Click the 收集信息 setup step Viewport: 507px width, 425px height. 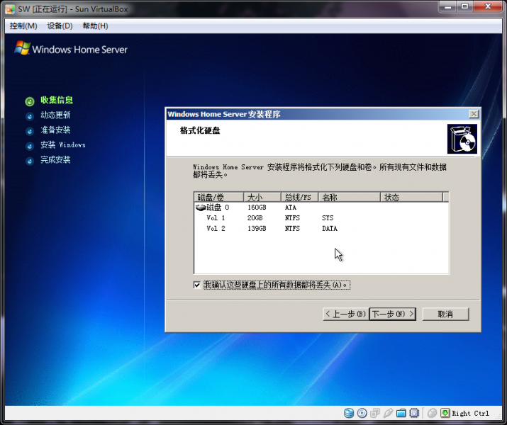pyautogui.click(x=57, y=100)
